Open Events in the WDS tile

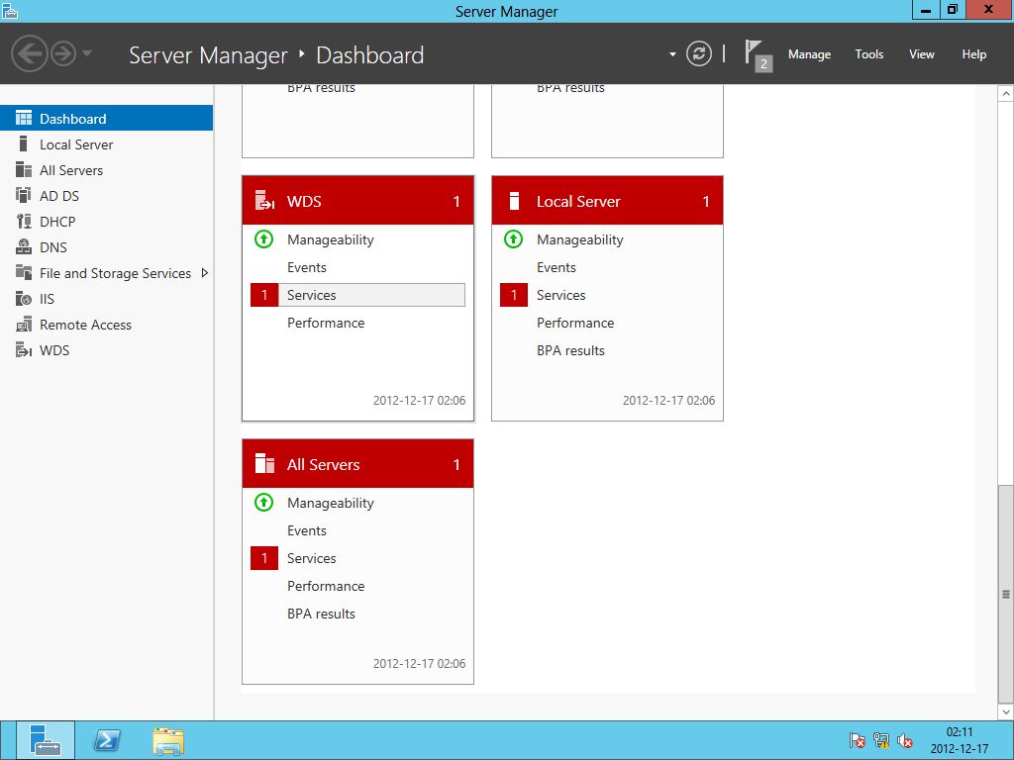pyautogui.click(x=307, y=267)
